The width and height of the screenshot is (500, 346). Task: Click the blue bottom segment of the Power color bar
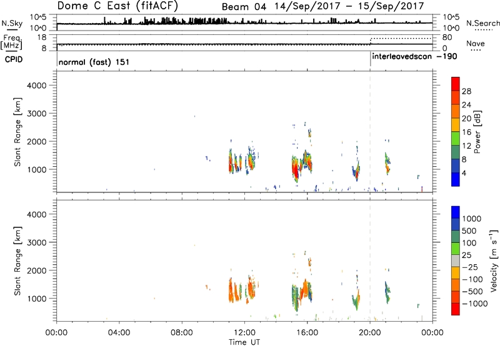click(x=456, y=179)
